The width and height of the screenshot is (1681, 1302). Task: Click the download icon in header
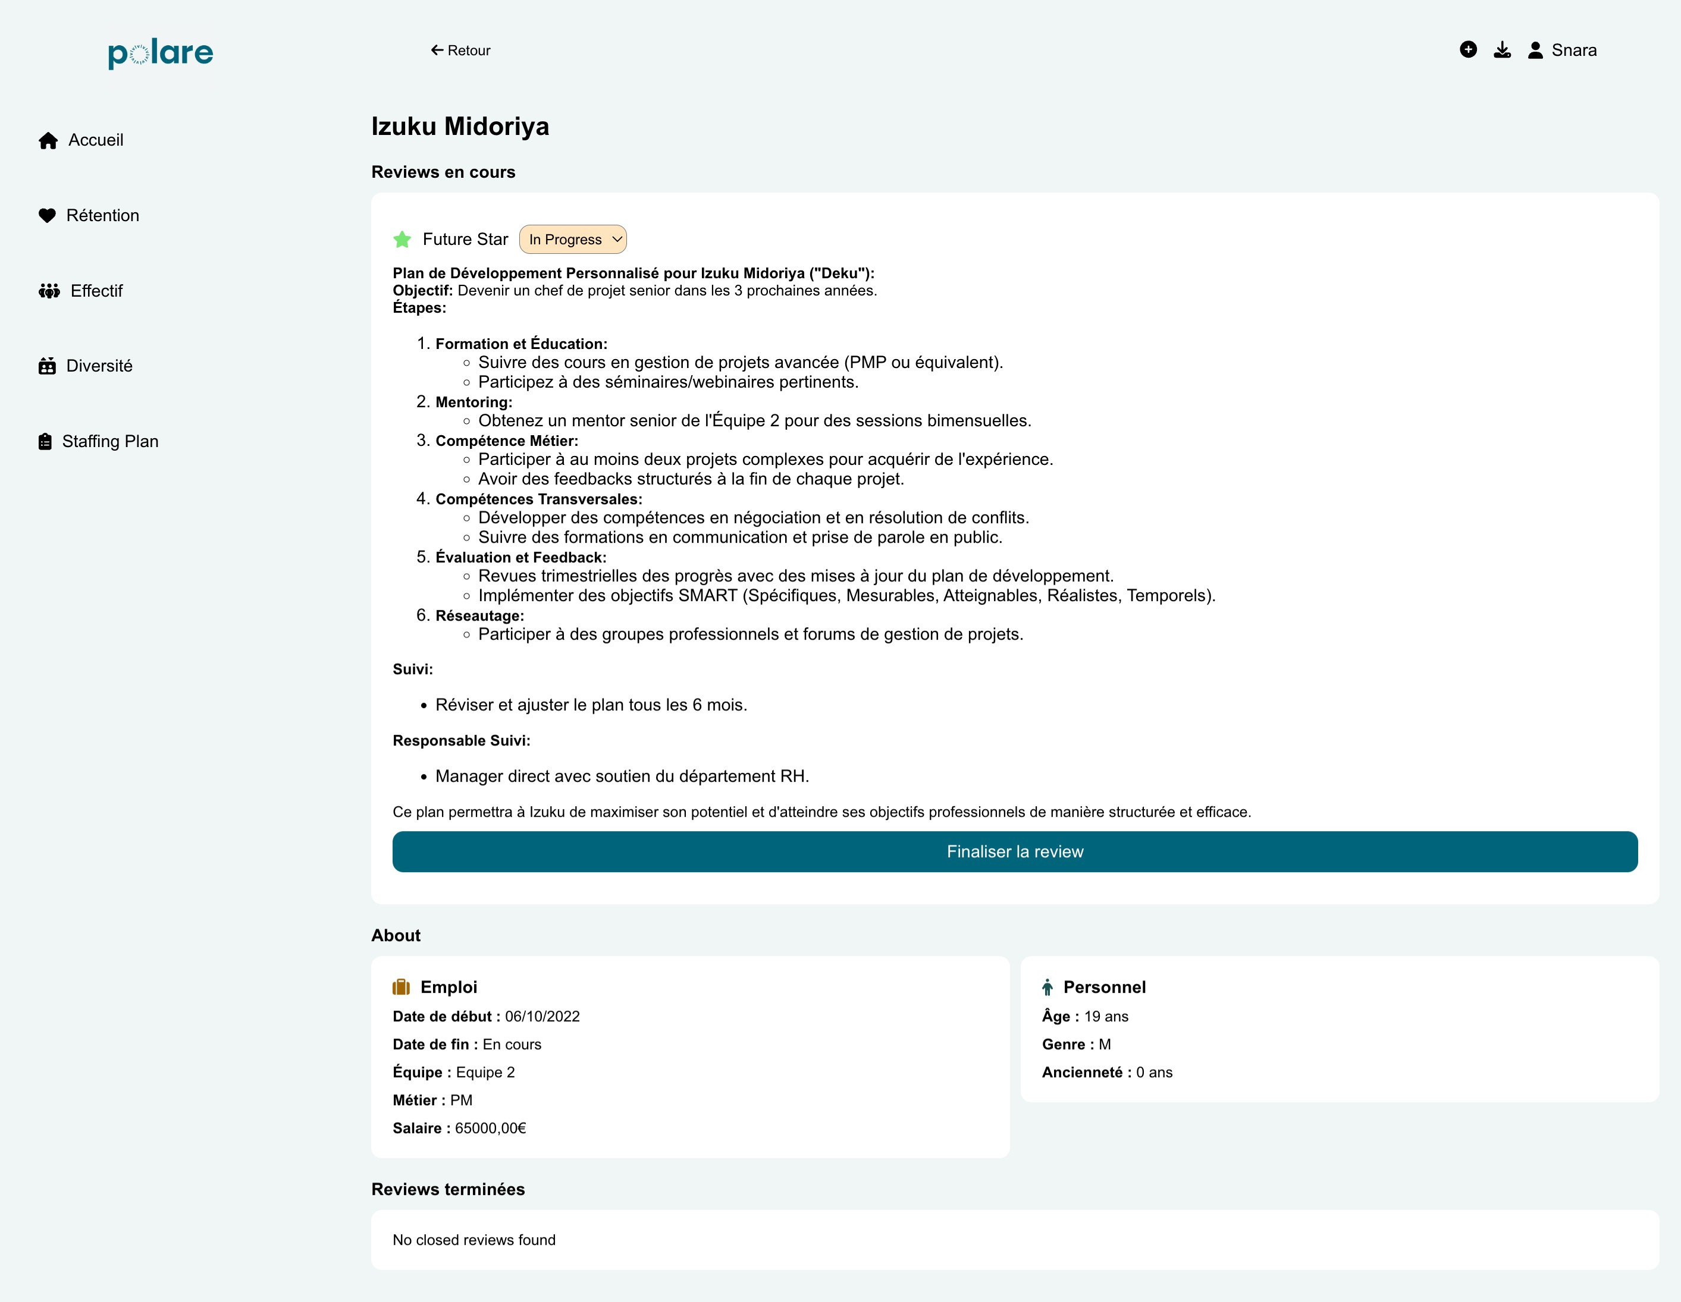click(x=1502, y=50)
